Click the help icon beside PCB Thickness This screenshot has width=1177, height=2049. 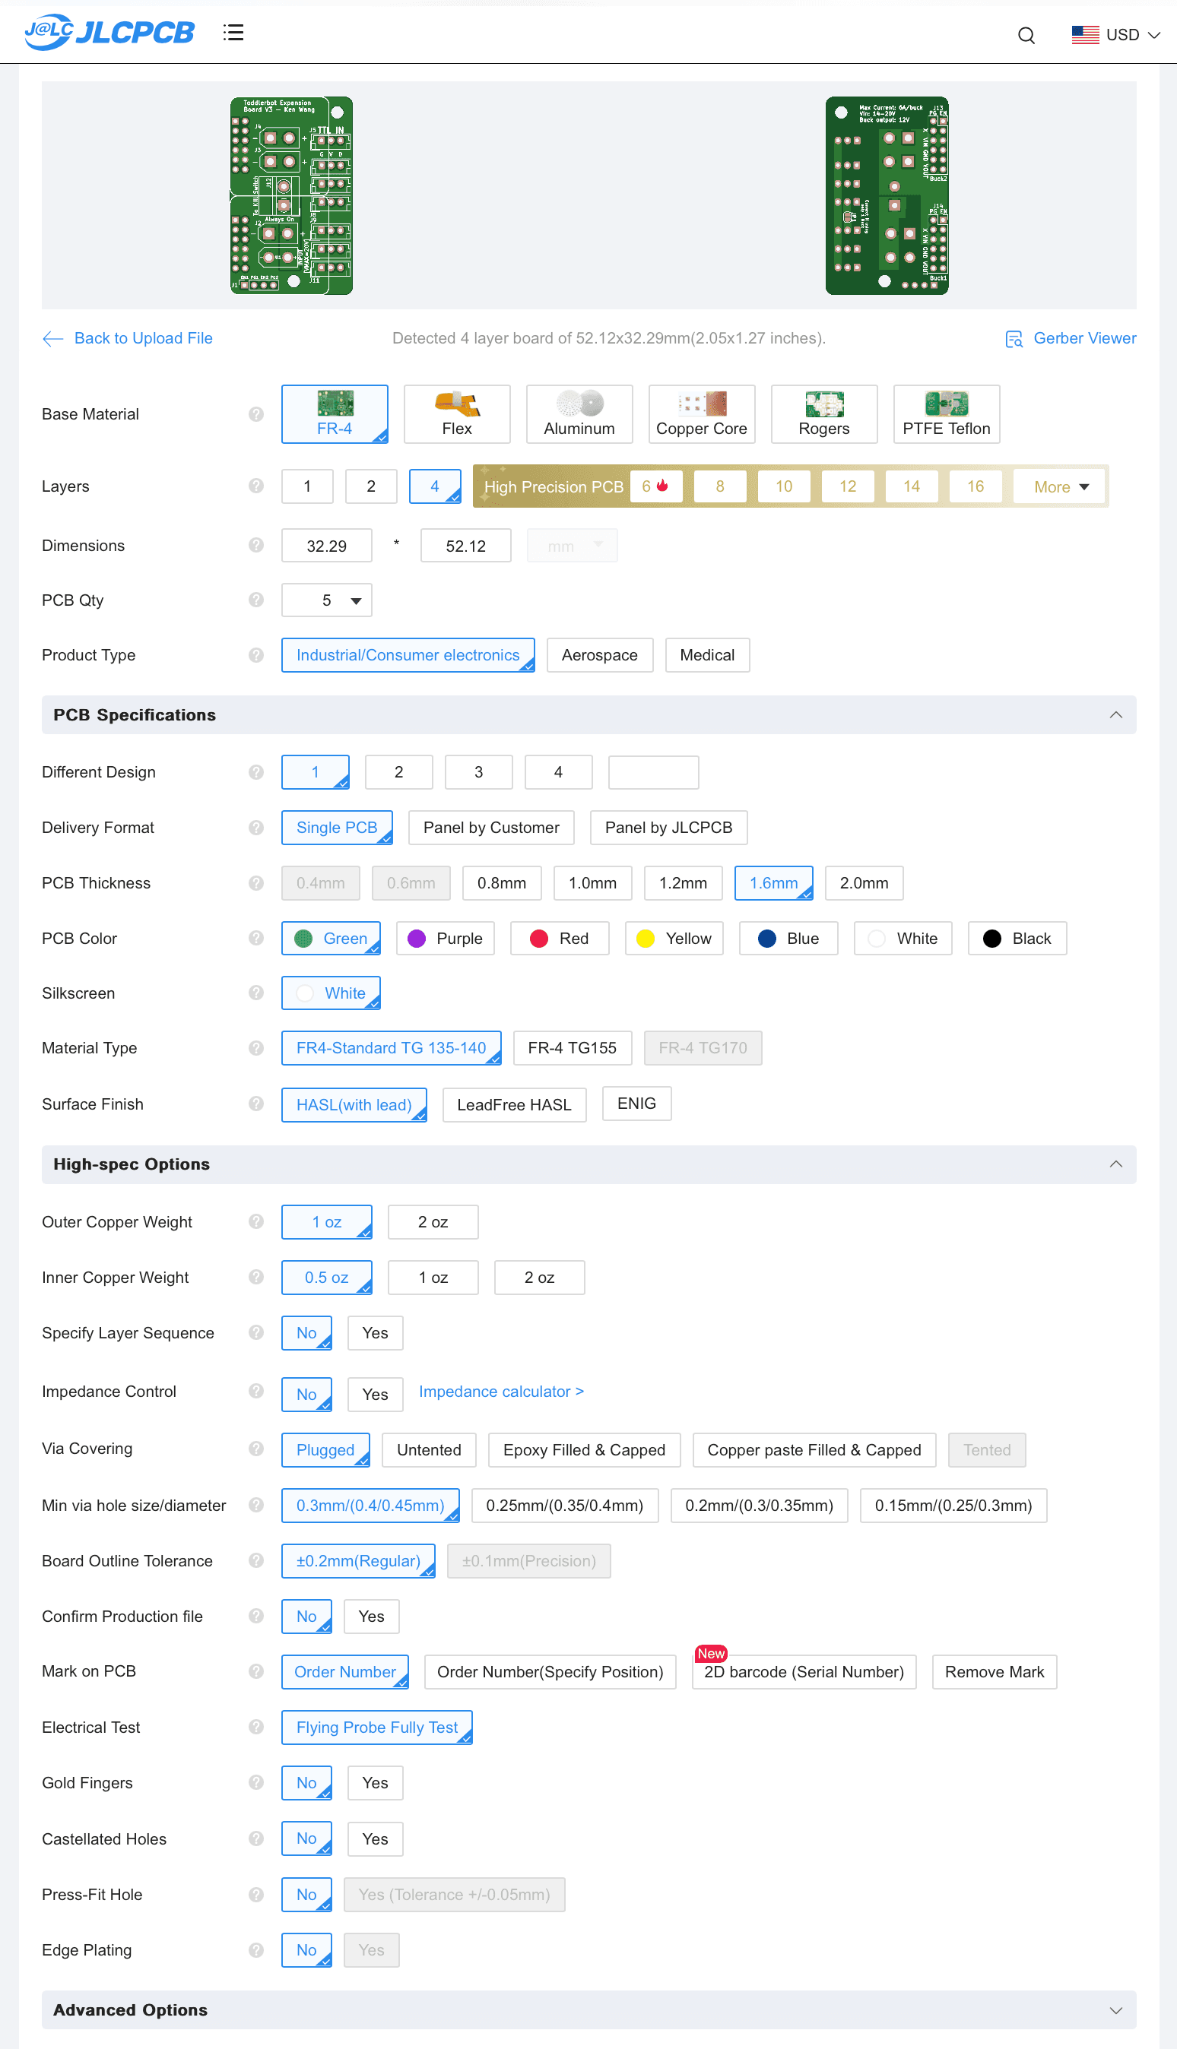(256, 882)
